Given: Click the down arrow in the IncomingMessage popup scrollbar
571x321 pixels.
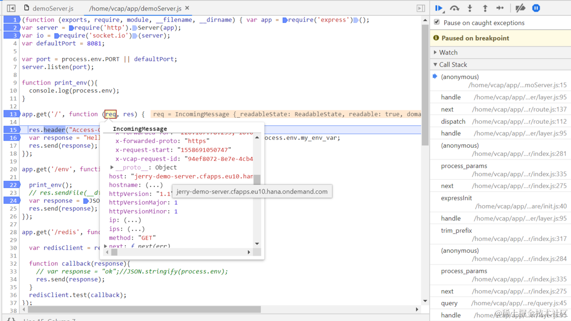Looking at the screenshot, I should pos(257,244).
